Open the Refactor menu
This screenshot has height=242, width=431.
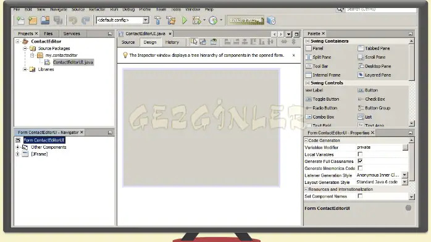[x=97, y=9]
